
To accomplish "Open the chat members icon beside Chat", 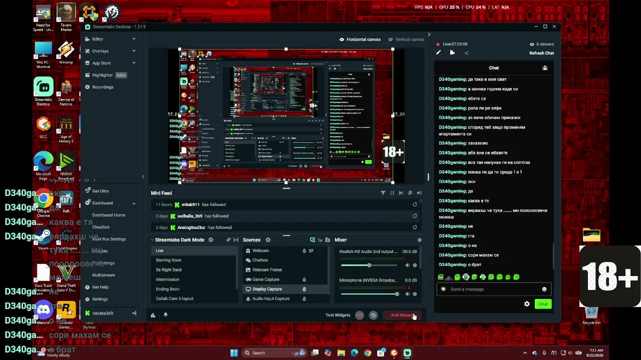I will tap(545, 68).
